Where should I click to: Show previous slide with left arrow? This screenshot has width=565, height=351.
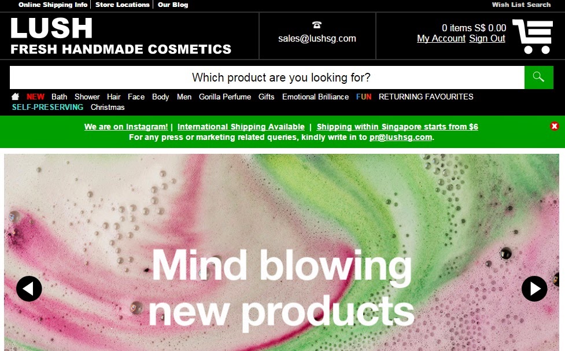pos(29,289)
